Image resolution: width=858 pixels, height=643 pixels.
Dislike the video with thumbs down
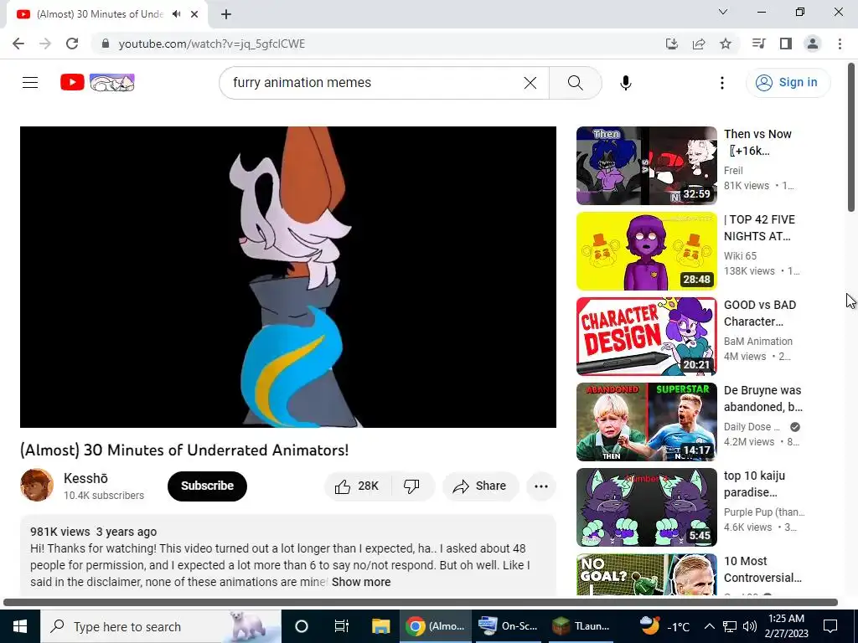412,486
